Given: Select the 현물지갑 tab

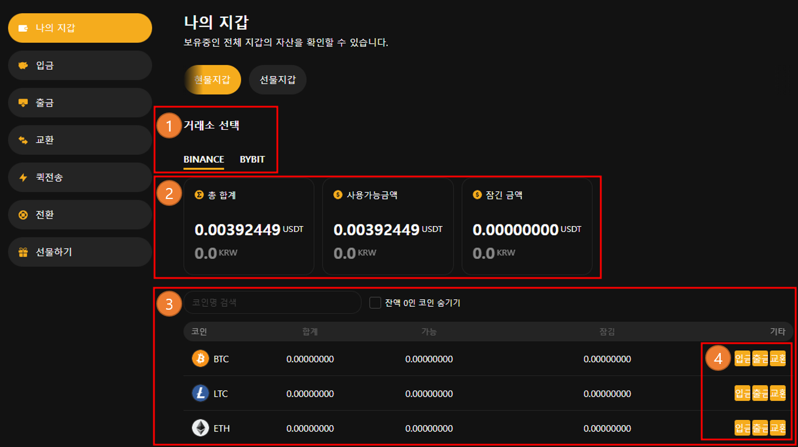Looking at the screenshot, I should point(212,80).
